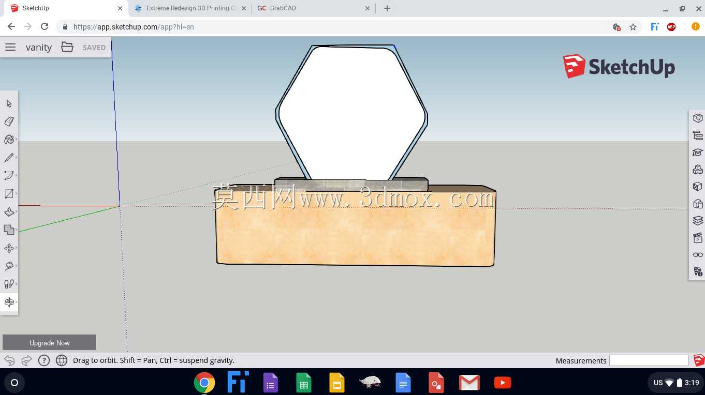Launch Google Slides from the shelf
The height and width of the screenshot is (395, 705).
pyautogui.click(x=337, y=383)
